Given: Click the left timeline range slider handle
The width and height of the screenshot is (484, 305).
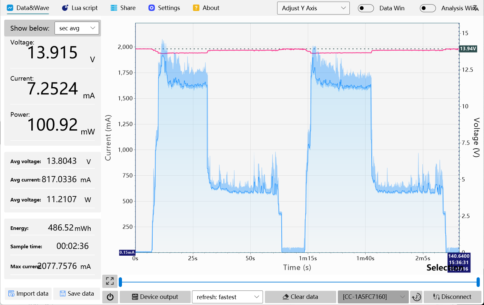Looking at the screenshot, I should pyautogui.click(x=120, y=282).
